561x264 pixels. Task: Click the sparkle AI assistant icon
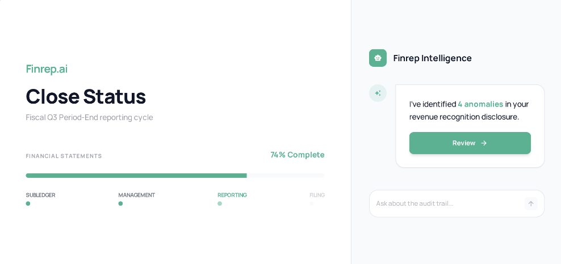coord(378,93)
